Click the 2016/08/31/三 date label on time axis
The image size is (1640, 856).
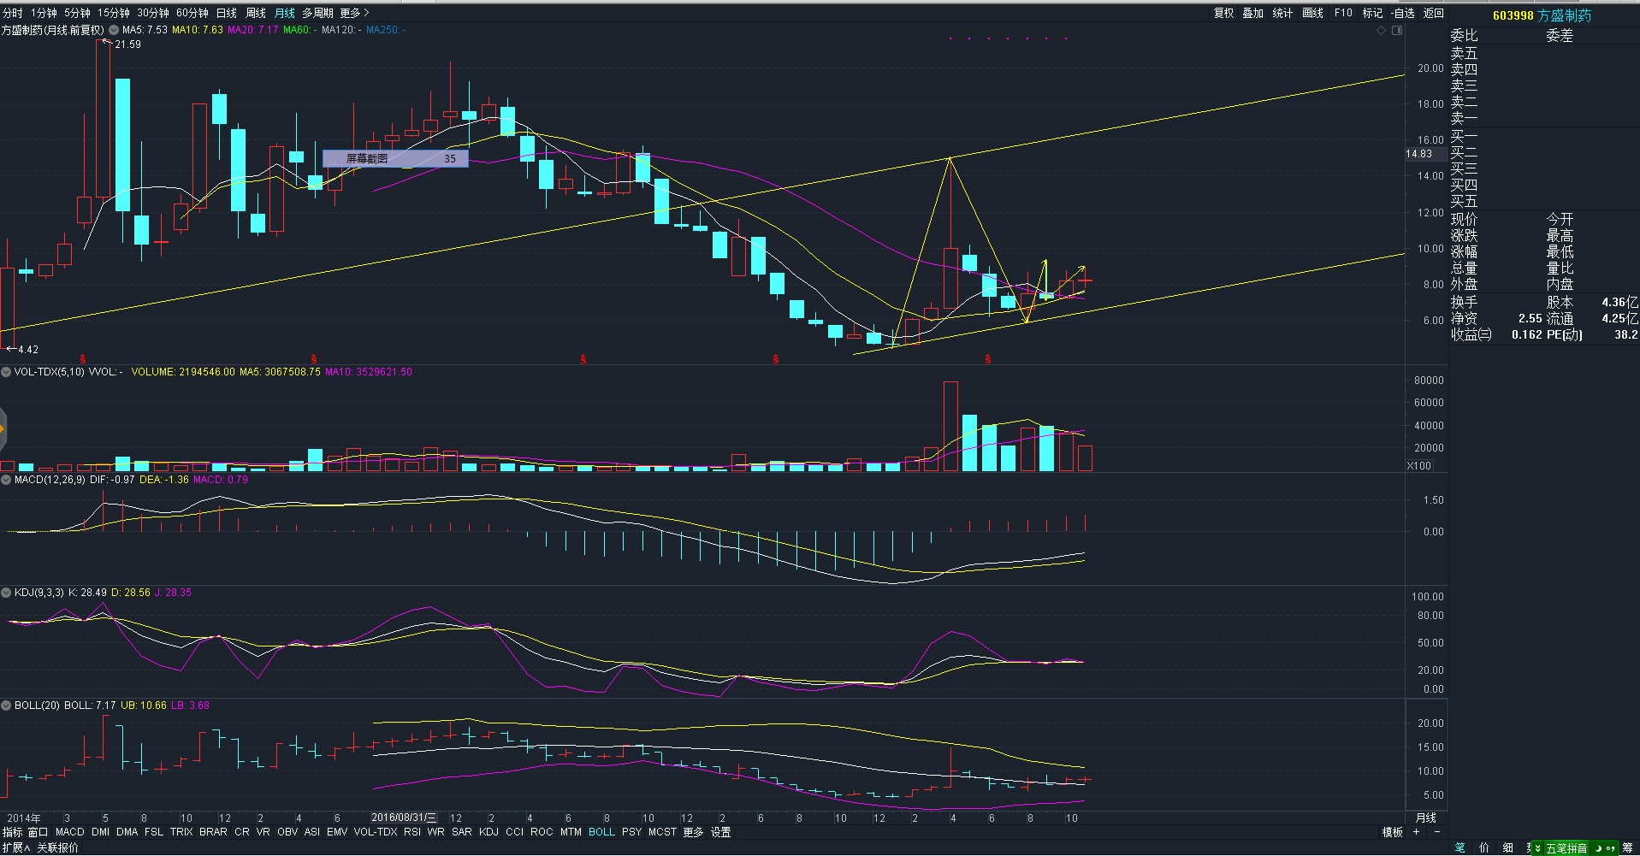point(404,818)
